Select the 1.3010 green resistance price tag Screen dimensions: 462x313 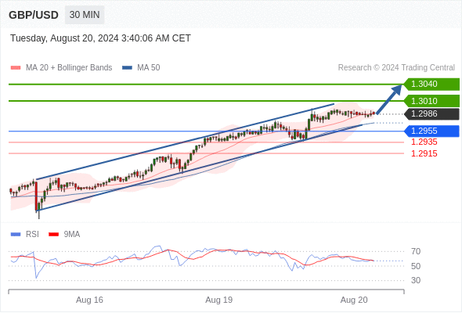tap(431, 101)
